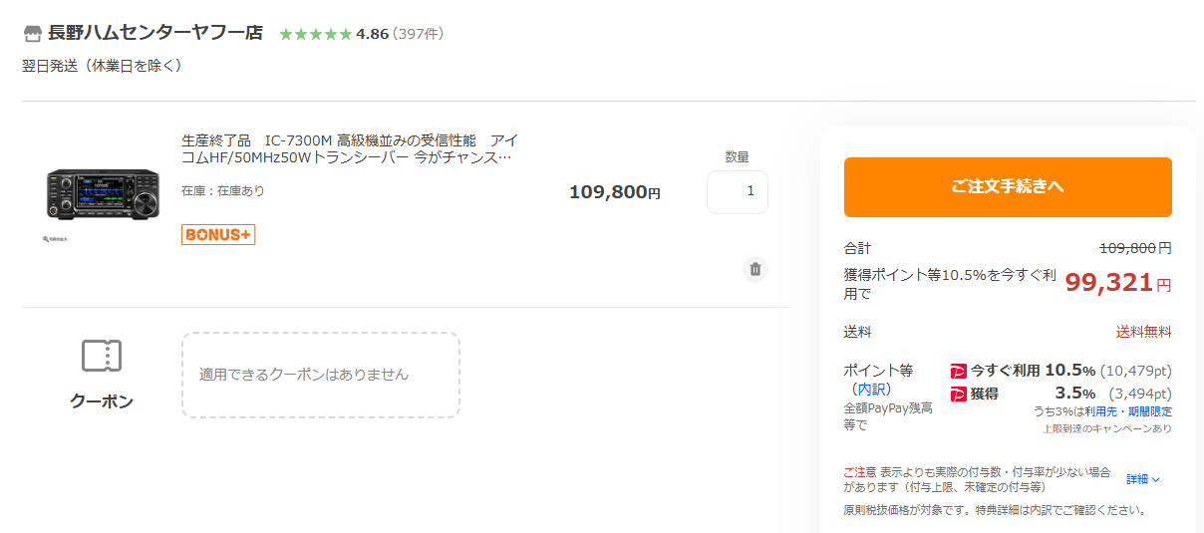Open the IC-7300M product title link

(349, 148)
